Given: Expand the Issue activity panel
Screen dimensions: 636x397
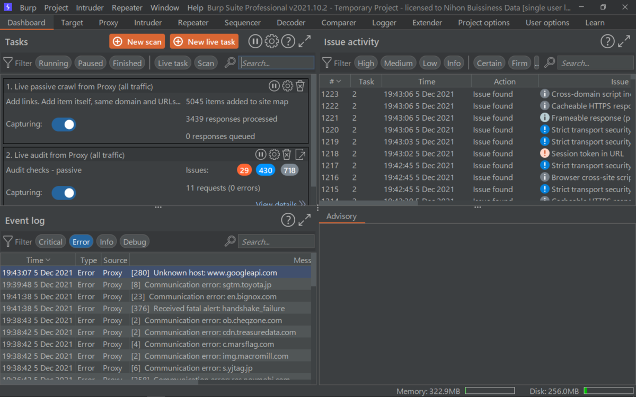Looking at the screenshot, I should (x=624, y=42).
